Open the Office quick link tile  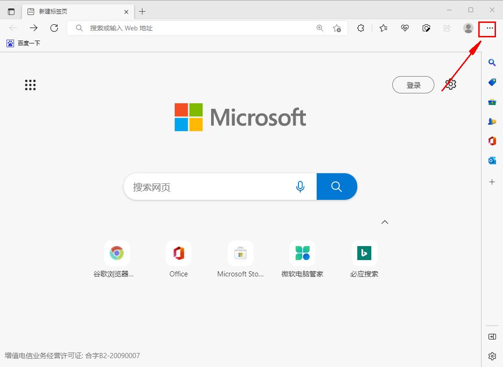pyautogui.click(x=179, y=259)
